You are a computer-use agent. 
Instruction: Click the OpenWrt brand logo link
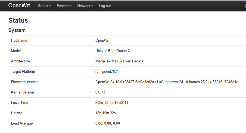tap(19, 5)
